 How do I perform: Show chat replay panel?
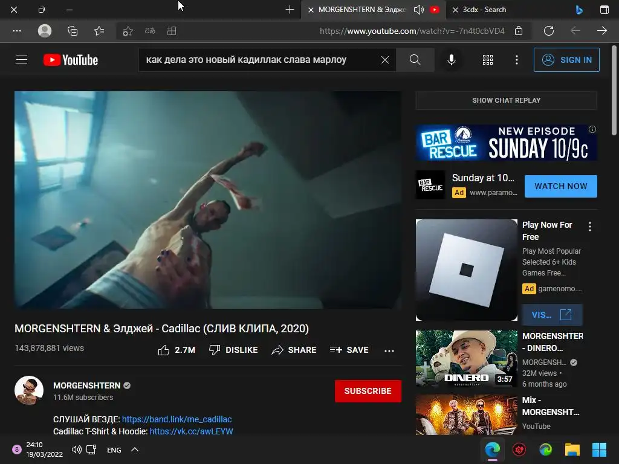coord(506,100)
